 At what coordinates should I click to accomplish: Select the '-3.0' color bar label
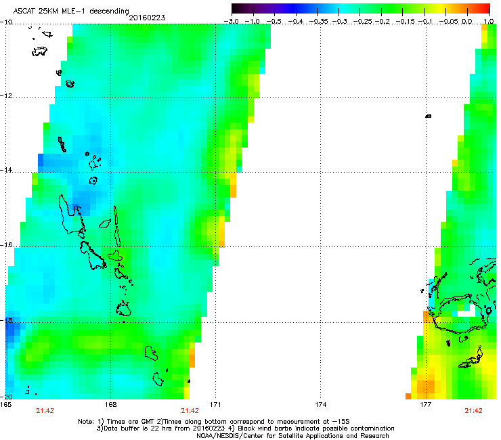[x=232, y=22]
